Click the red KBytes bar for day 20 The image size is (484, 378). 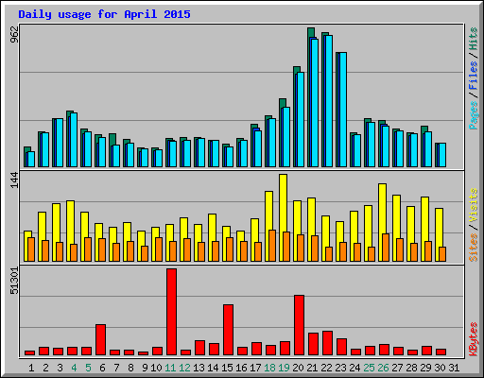pyautogui.click(x=300, y=325)
